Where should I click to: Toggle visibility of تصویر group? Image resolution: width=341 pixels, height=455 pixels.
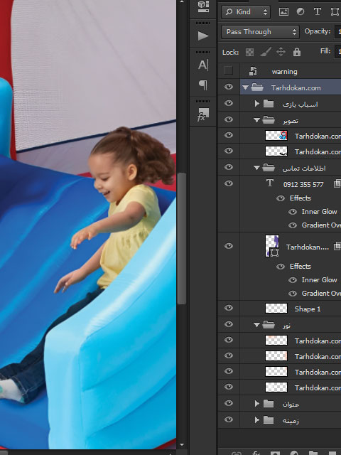click(x=229, y=119)
